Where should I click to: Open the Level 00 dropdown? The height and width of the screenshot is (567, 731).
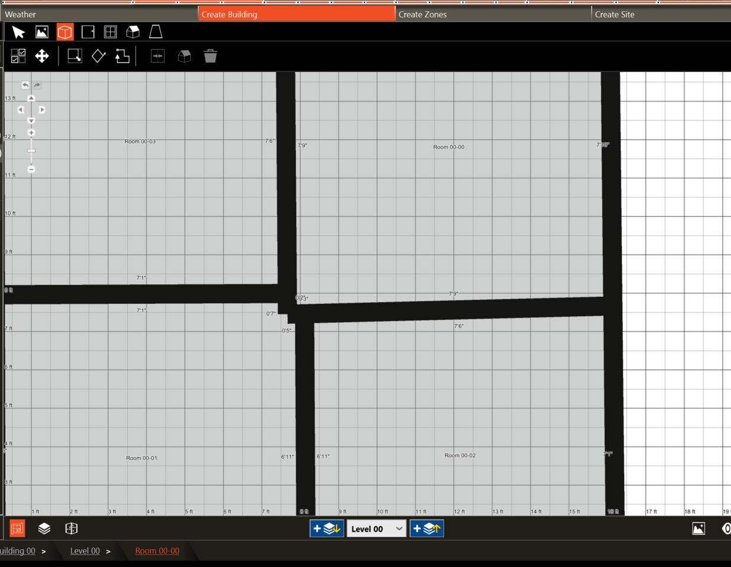coord(376,529)
